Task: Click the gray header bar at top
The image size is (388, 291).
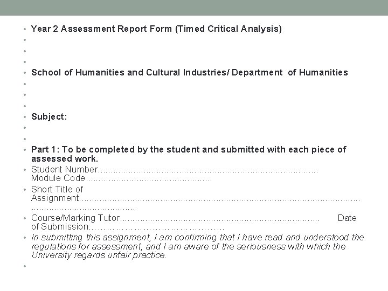Action: tap(194, 8)
